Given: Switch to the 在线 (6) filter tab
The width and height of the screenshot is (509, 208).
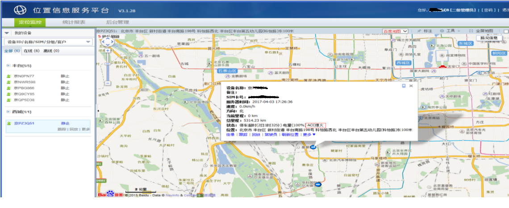Looking at the screenshot, I should point(31,51).
